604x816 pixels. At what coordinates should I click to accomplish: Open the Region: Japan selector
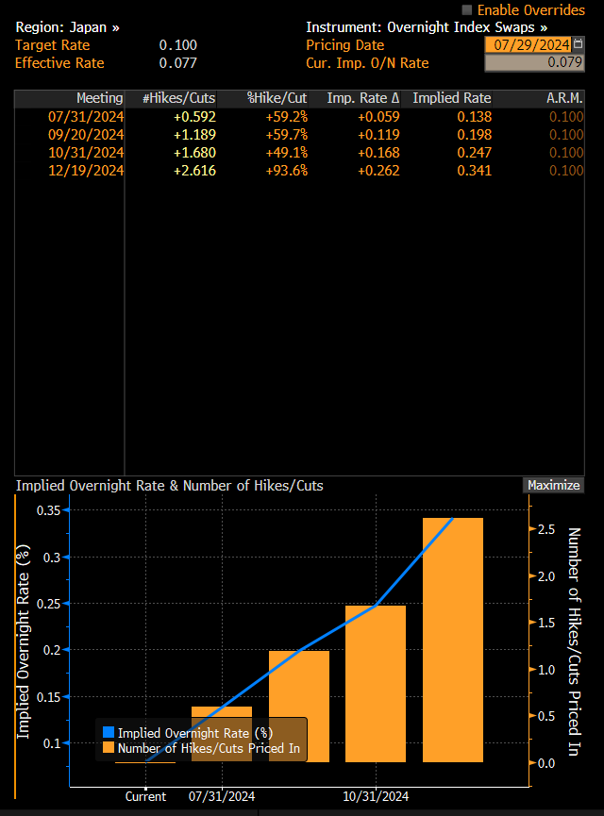coord(67,27)
